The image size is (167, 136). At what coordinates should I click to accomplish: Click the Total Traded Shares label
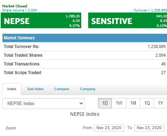click(x=23, y=55)
